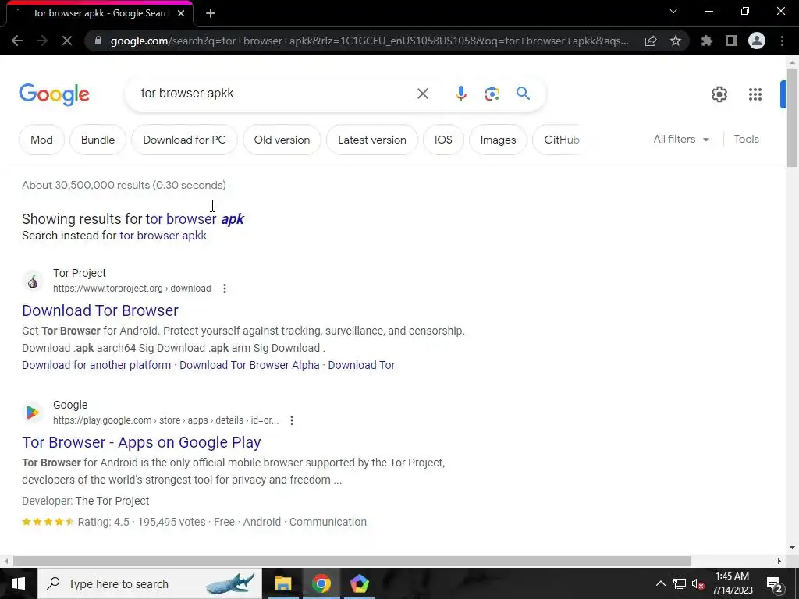Stop page loading with the X button
The width and height of the screenshot is (799, 599).
tap(67, 41)
